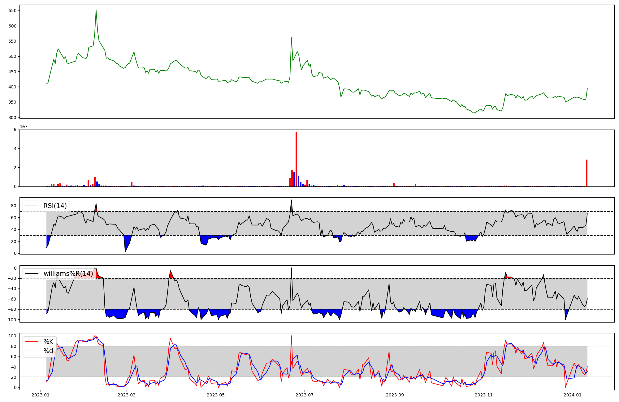Viewport: 619px width, 402px height.
Task: Click the RSI(14) legend label
Action: (55, 206)
